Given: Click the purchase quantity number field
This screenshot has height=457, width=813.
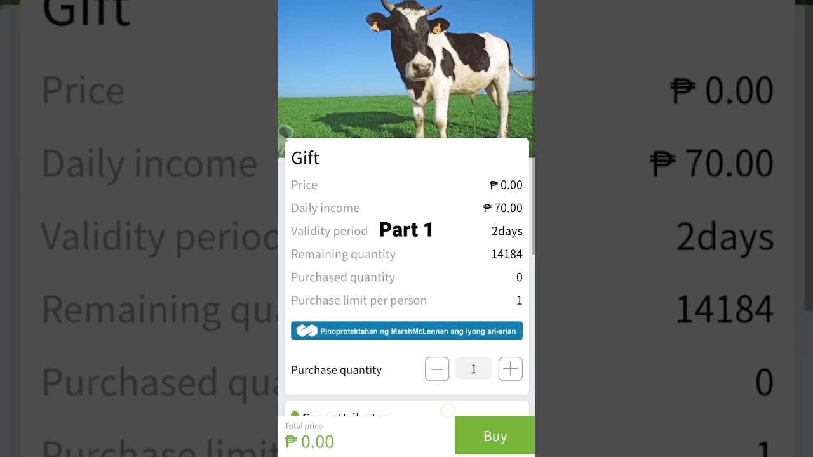Looking at the screenshot, I should point(474,369).
